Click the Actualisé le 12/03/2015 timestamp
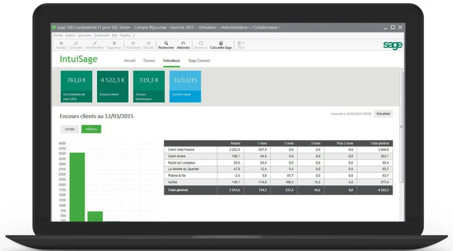 pos(351,114)
